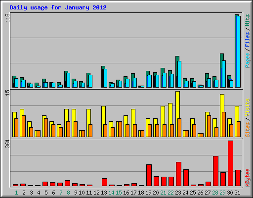Click the '15' visits axis label
This screenshot has width=253, height=198.
click(x=7, y=93)
